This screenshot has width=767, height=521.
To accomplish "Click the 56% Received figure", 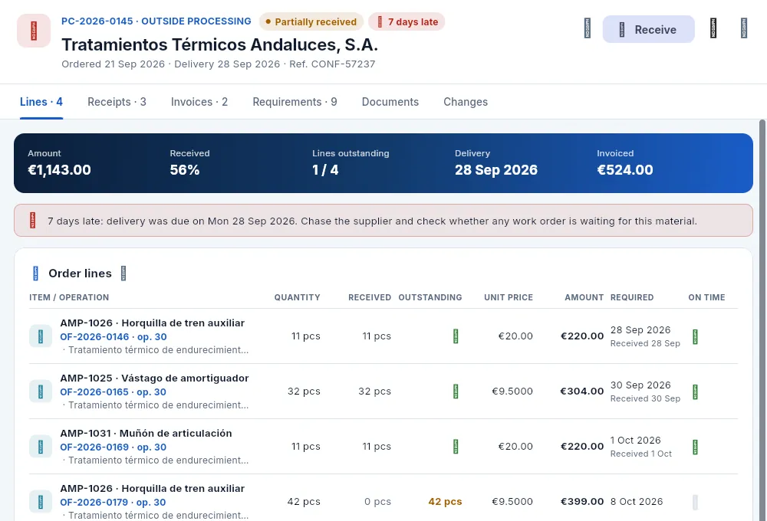I will (x=184, y=170).
